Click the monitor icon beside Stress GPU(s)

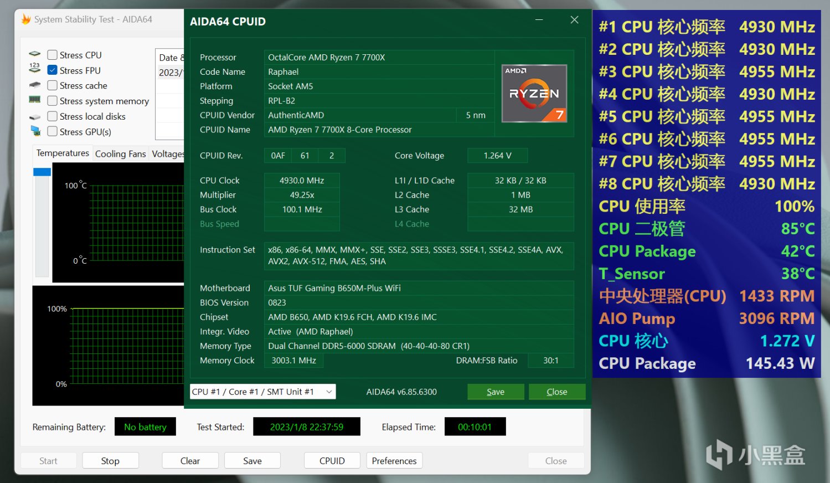coord(35,131)
